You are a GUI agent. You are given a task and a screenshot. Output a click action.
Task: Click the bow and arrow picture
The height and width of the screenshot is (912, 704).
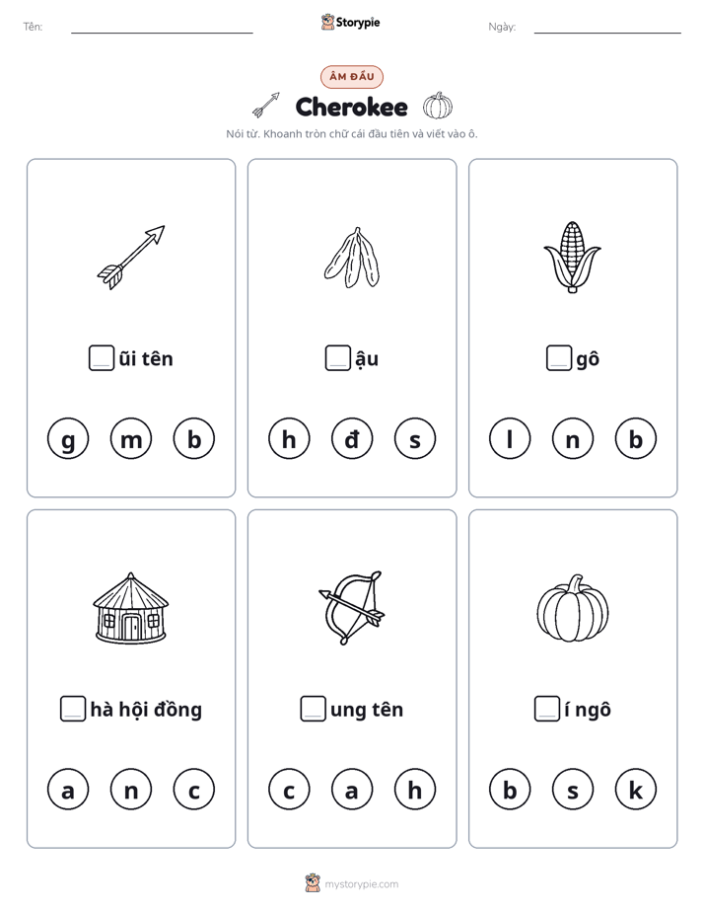pos(352,608)
